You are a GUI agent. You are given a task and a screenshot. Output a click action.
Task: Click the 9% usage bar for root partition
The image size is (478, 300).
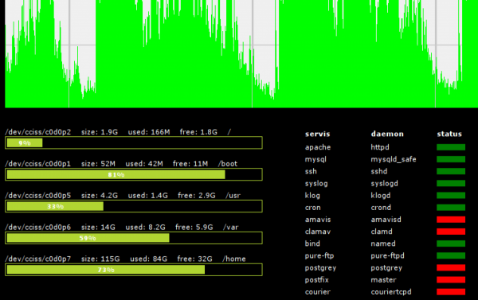(134, 143)
